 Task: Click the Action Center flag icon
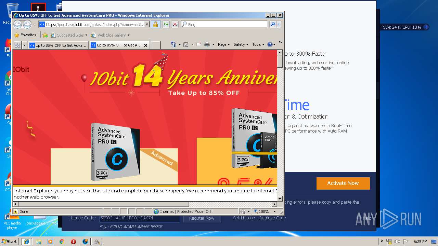click(x=406, y=242)
